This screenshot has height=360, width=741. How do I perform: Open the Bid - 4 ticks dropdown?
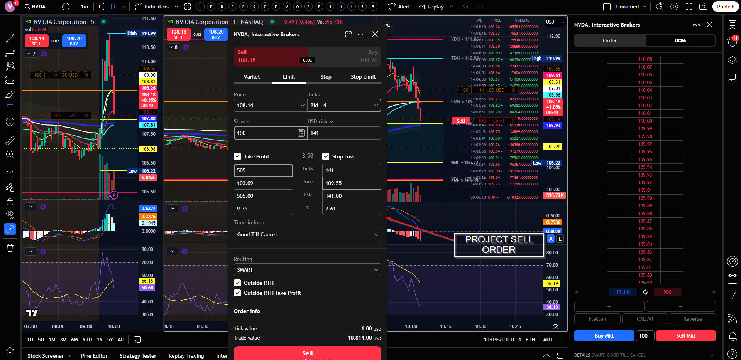344,105
